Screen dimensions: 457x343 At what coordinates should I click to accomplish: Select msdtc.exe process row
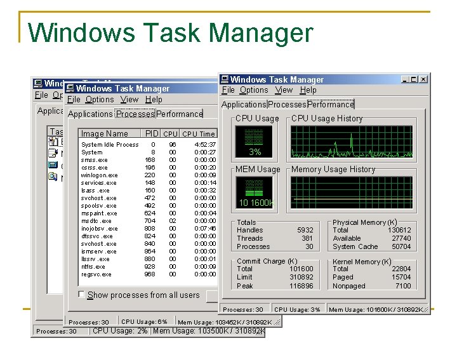[x=148, y=221]
